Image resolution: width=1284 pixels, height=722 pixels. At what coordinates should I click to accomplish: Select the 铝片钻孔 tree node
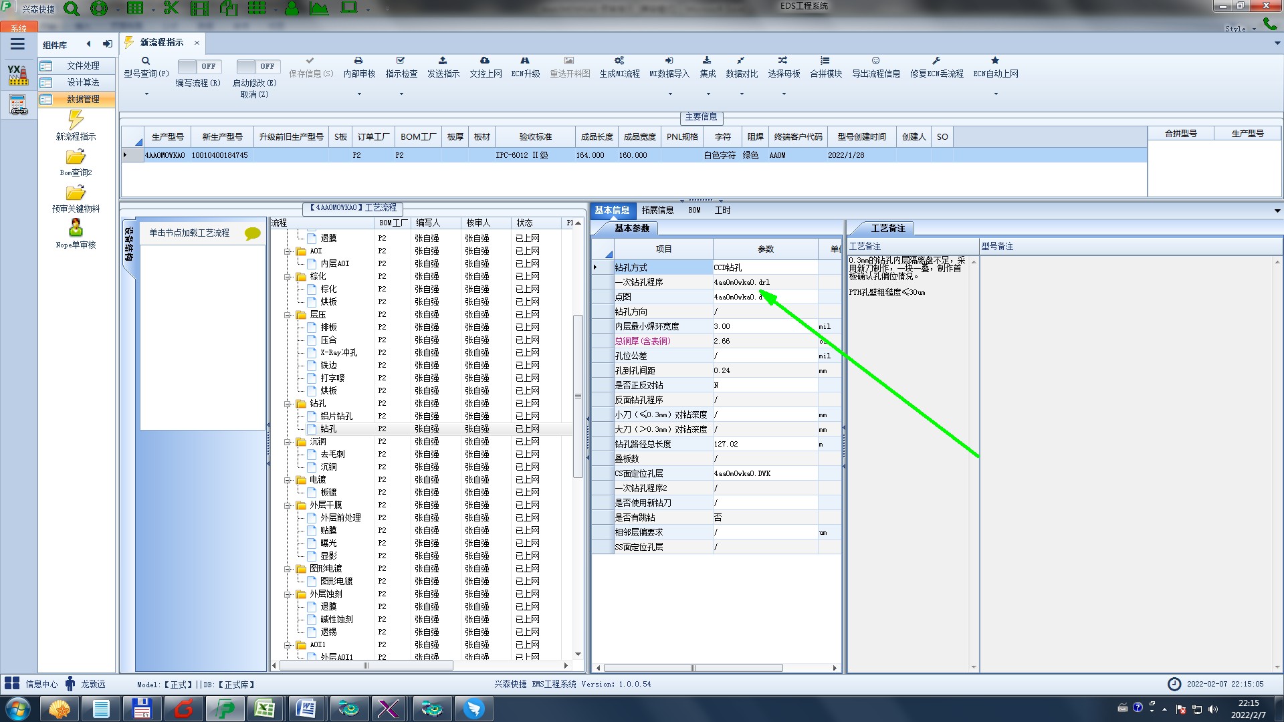(336, 416)
